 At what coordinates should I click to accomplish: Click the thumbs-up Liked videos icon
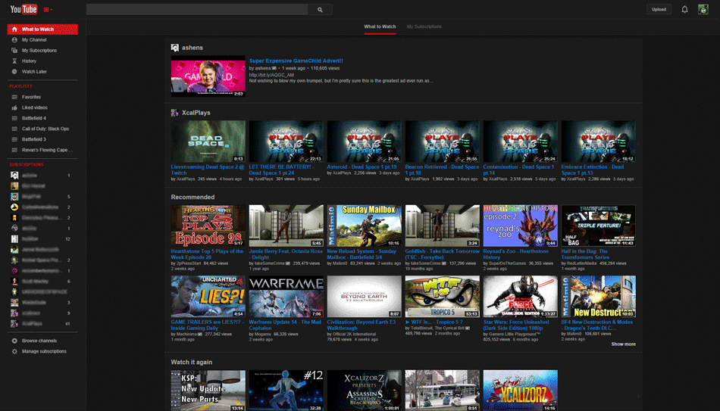[14, 107]
